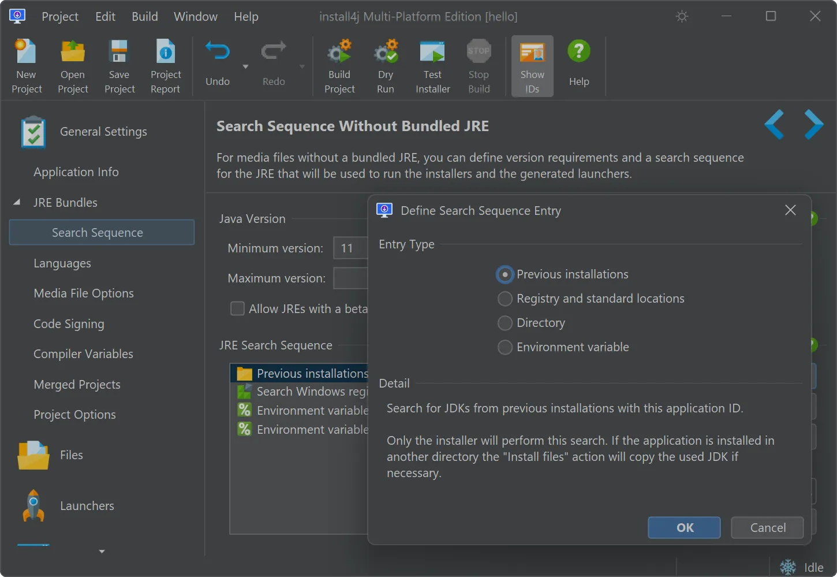Open the Languages settings page
The width and height of the screenshot is (837, 577).
coord(62,263)
